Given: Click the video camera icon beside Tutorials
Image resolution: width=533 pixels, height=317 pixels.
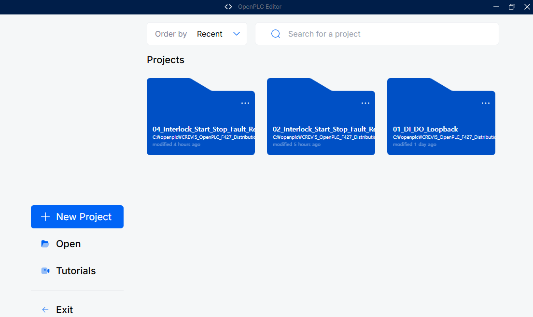Looking at the screenshot, I should click(x=45, y=271).
